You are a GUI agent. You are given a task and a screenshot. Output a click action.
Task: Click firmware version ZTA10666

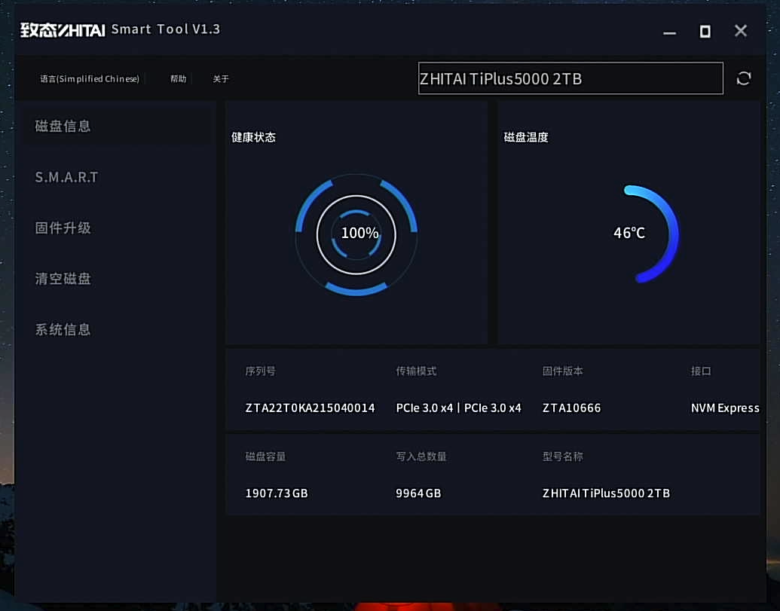pyautogui.click(x=571, y=408)
